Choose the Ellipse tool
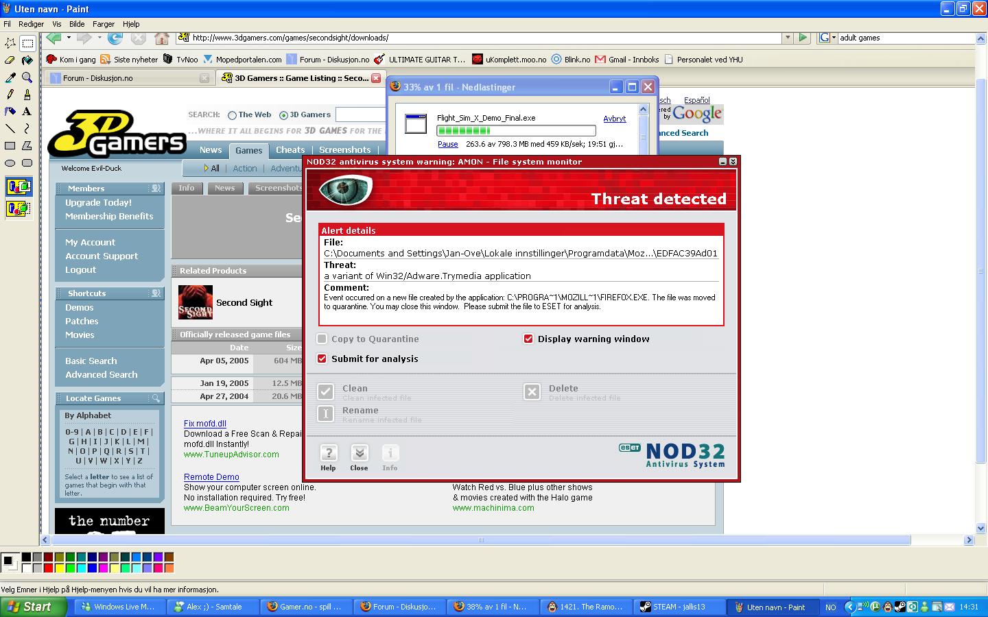Image resolution: width=988 pixels, height=617 pixels. coord(10,162)
